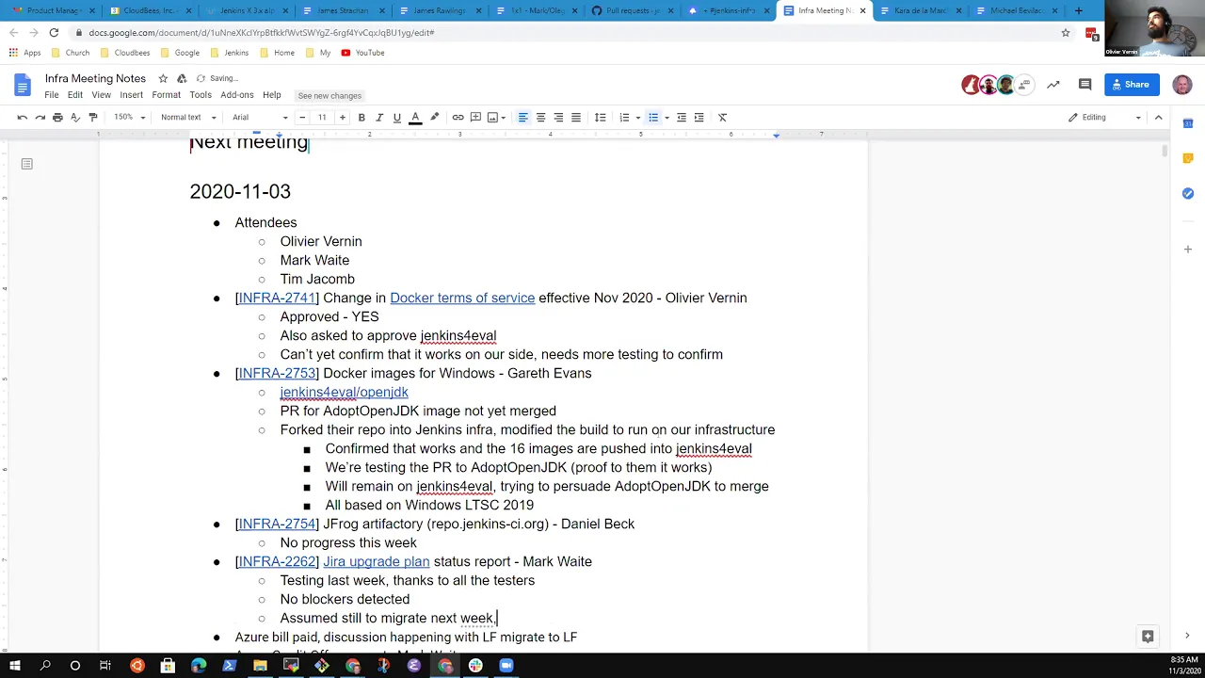Open Google Keep in side panel
This screenshot has height=678, width=1205.
(x=1188, y=158)
